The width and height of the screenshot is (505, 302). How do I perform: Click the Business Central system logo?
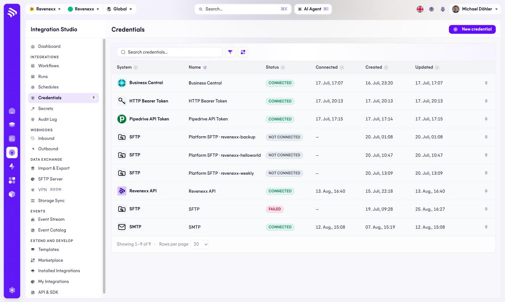(122, 83)
